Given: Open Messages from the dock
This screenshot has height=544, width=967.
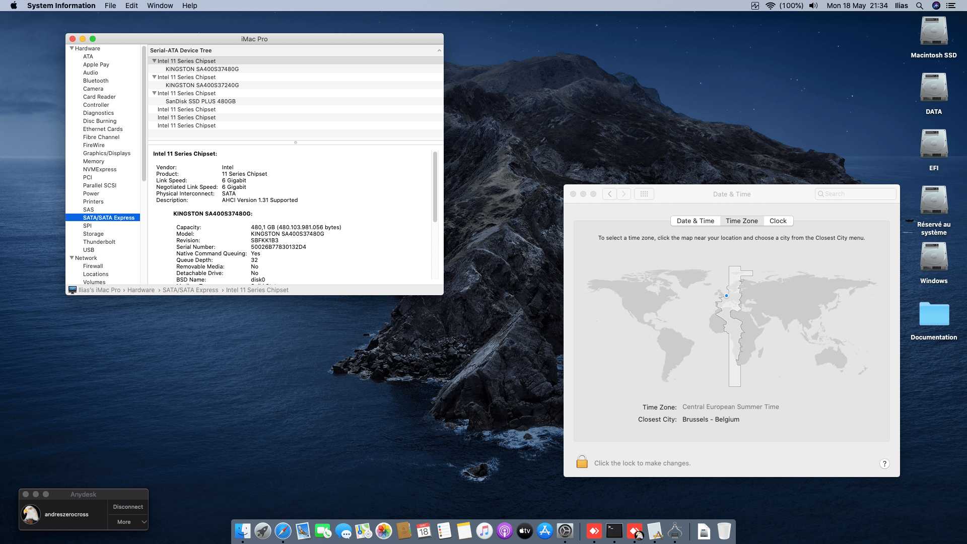Looking at the screenshot, I should (343, 531).
